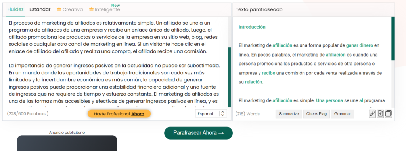Click the "(218) Words" output counter

tap(247, 114)
